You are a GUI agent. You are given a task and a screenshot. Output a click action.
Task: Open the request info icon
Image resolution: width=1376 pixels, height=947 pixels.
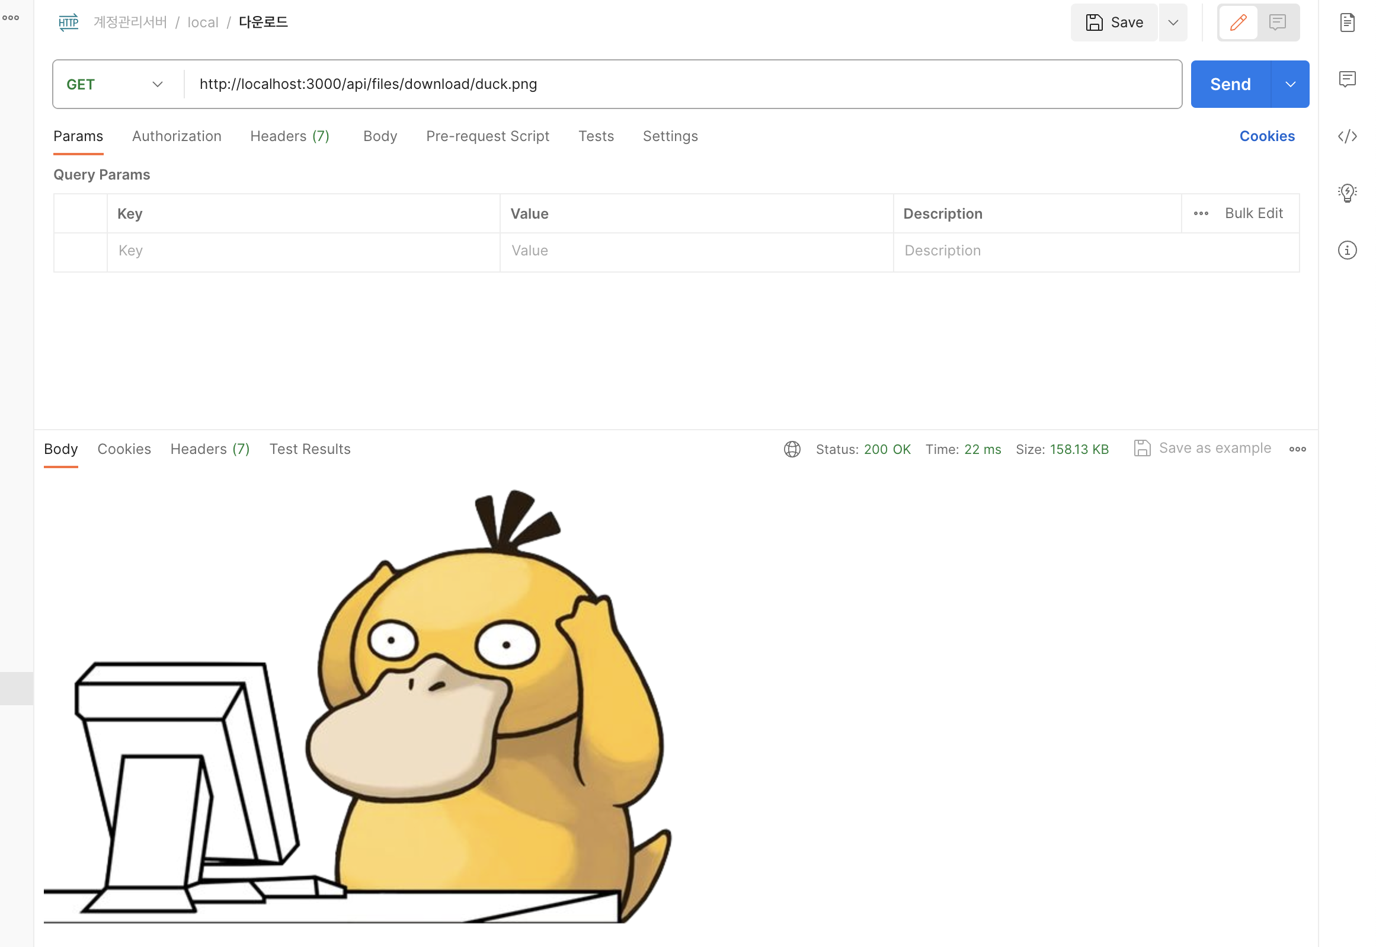[1347, 251]
